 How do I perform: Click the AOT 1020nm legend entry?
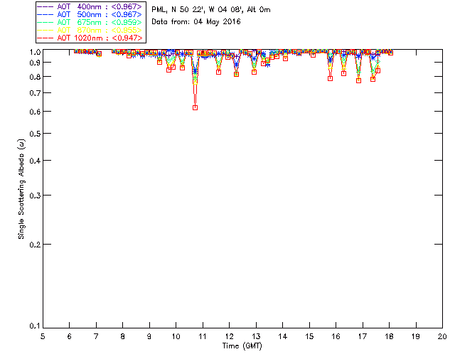point(90,38)
